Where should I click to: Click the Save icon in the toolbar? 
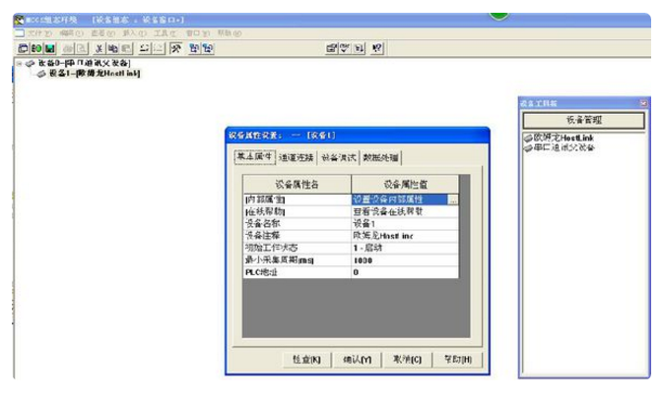click(49, 47)
